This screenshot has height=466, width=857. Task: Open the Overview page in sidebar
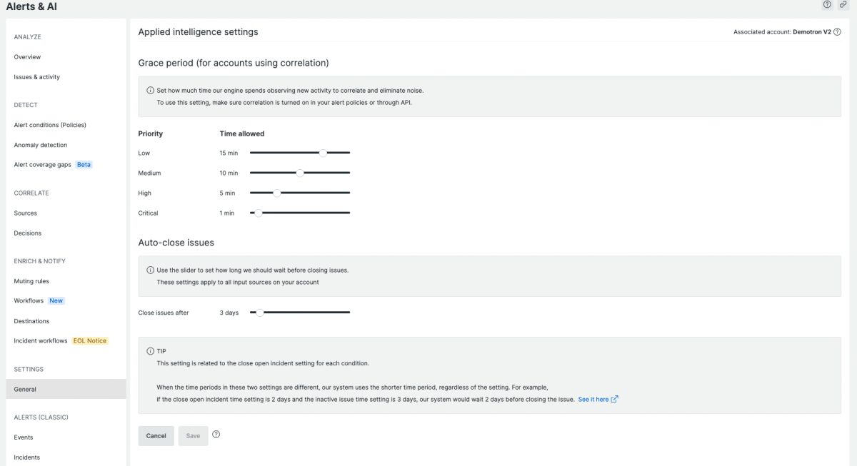click(x=27, y=57)
